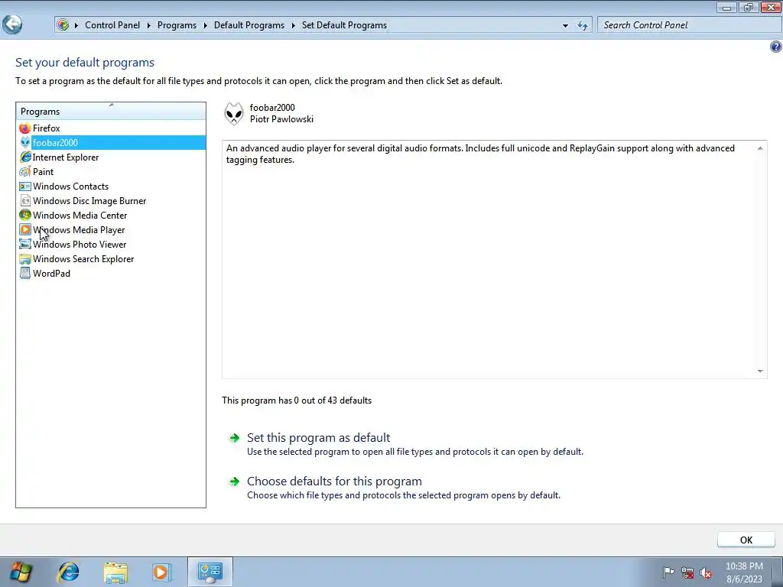This screenshot has height=587, width=783.
Task: Click WordPad icon in Programs list
Action: [x=25, y=273]
